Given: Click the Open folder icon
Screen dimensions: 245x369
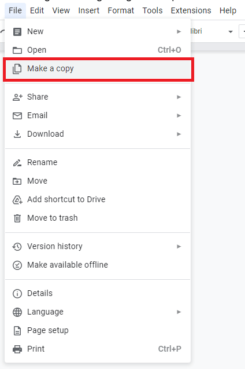Looking at the screenshot, I should pyautogui.click(x=17, y=50).
